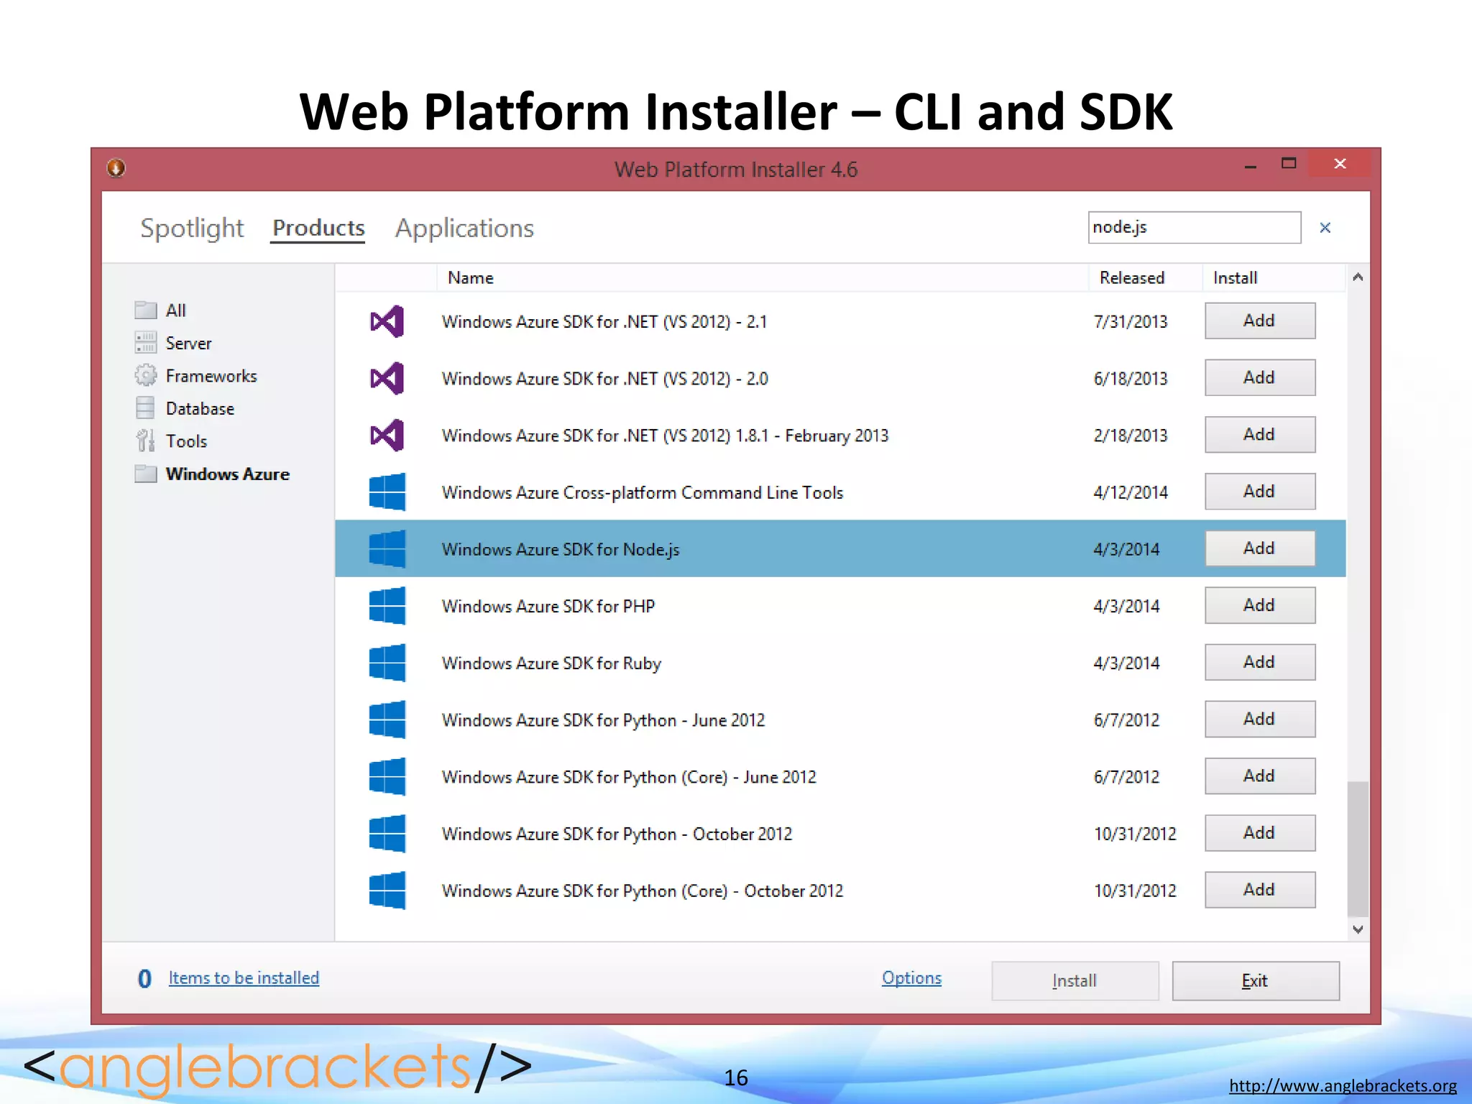Select 'Windows Azure SDK for PHP' row text
This screenshot has width=1472, height=1104.
click(548, 606)
